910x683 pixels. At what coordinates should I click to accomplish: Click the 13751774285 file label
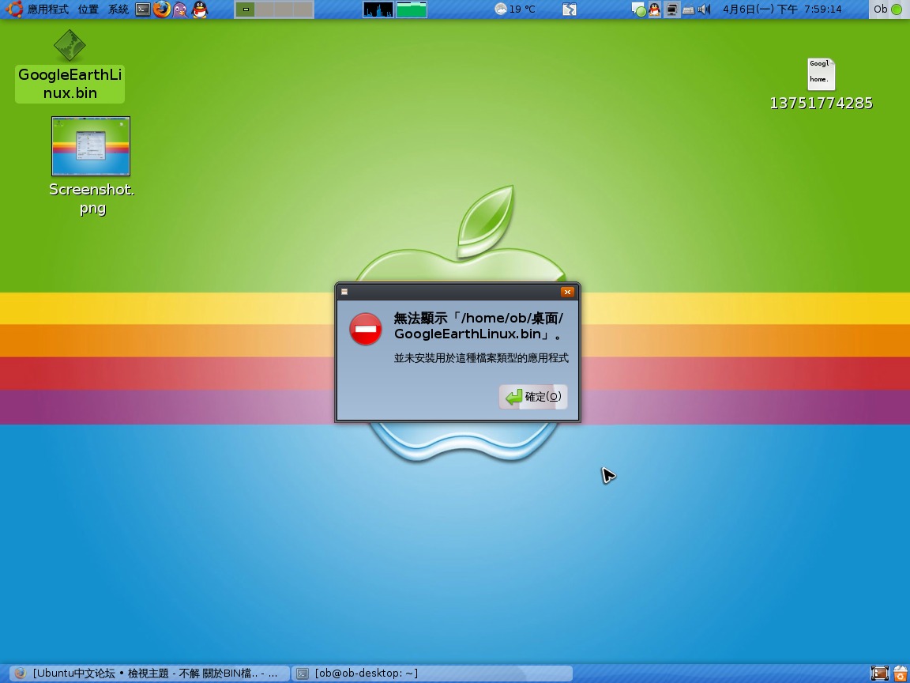pyautogui.click(x=822, y=104)
